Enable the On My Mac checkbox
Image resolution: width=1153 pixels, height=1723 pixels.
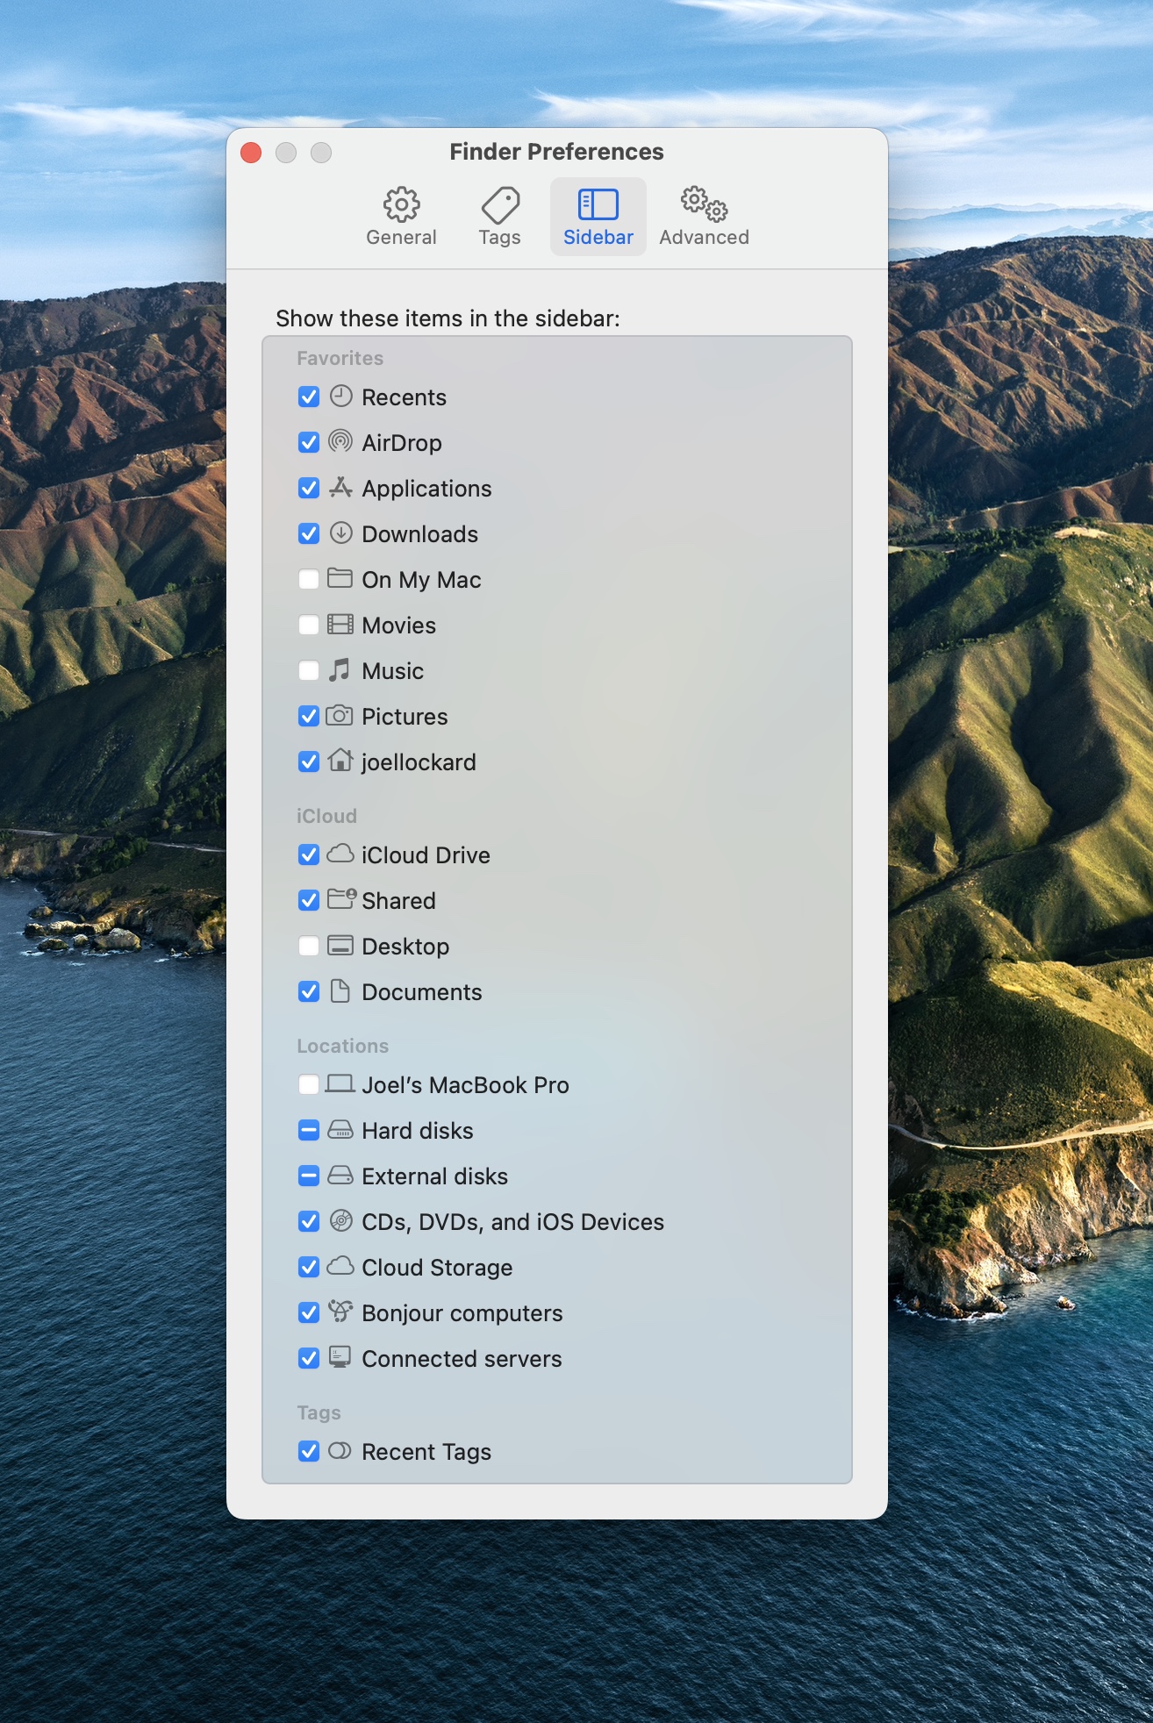coord(309,579)
